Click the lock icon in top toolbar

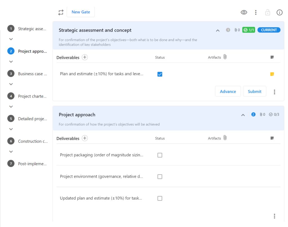click(267, 12)
